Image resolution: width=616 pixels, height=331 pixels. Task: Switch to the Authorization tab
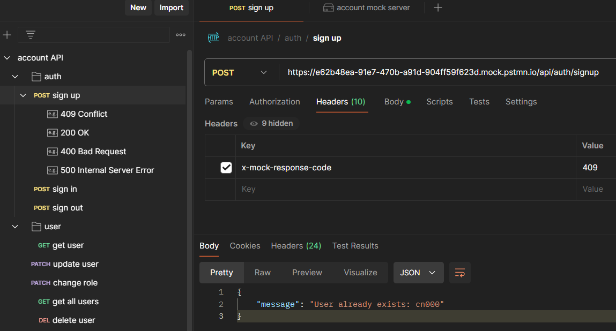click(274, 102)
